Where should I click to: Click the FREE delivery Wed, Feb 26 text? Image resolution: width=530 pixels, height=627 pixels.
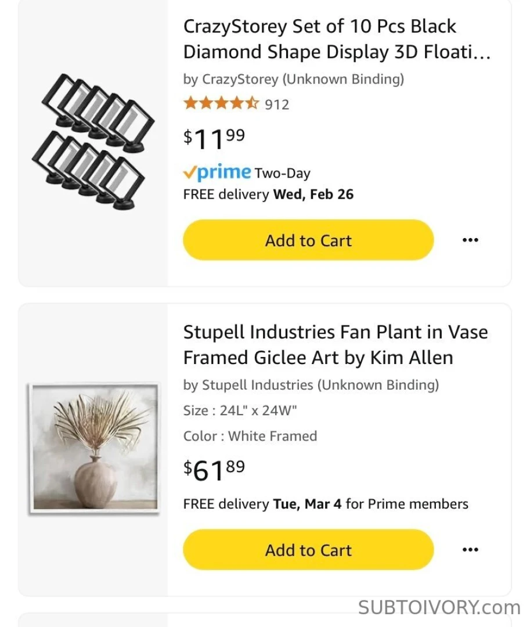268,194
